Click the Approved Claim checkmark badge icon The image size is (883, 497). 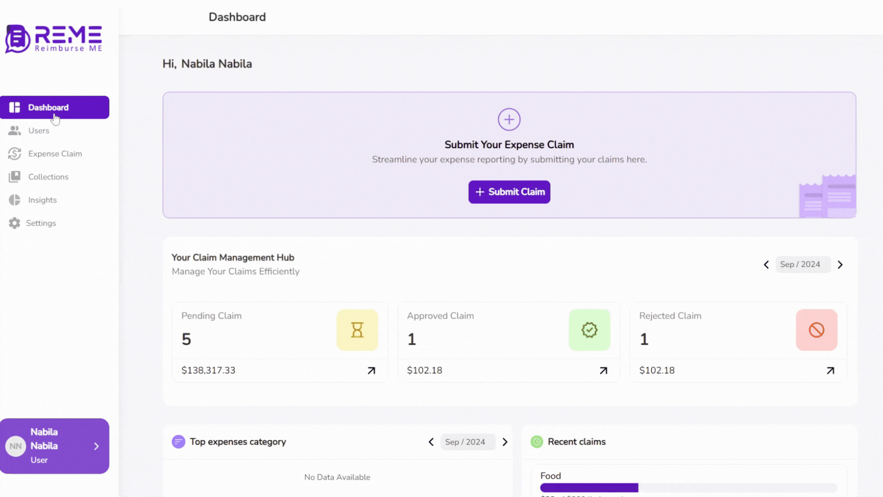[x=590, y=330]
